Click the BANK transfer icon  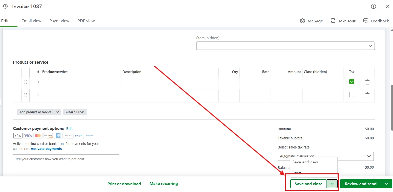pyautogui.click(x=68, y=136)
